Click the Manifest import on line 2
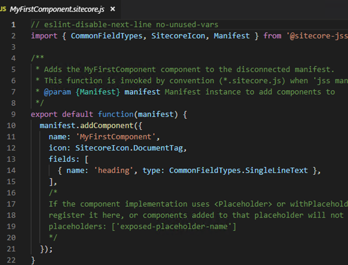Screen dimensions: 348x265 (232, 36)
